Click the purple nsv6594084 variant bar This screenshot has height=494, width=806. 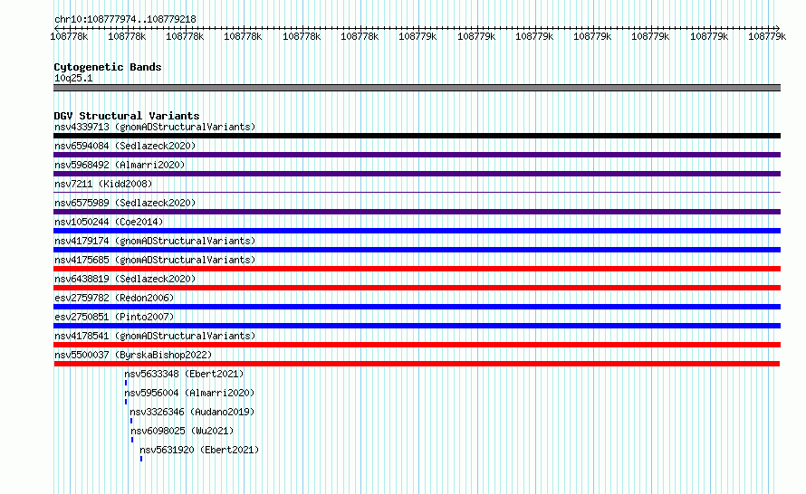pos(417,155)
